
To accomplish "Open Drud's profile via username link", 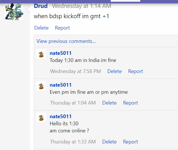I will point(41,6).
